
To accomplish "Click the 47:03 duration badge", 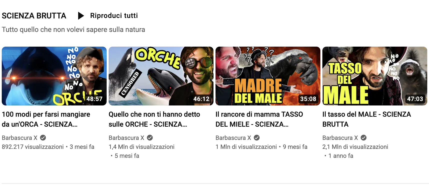I will point(415,99).
